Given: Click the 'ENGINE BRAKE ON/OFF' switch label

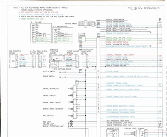Looking at the screenshot, I should click(x=52, y=102).
